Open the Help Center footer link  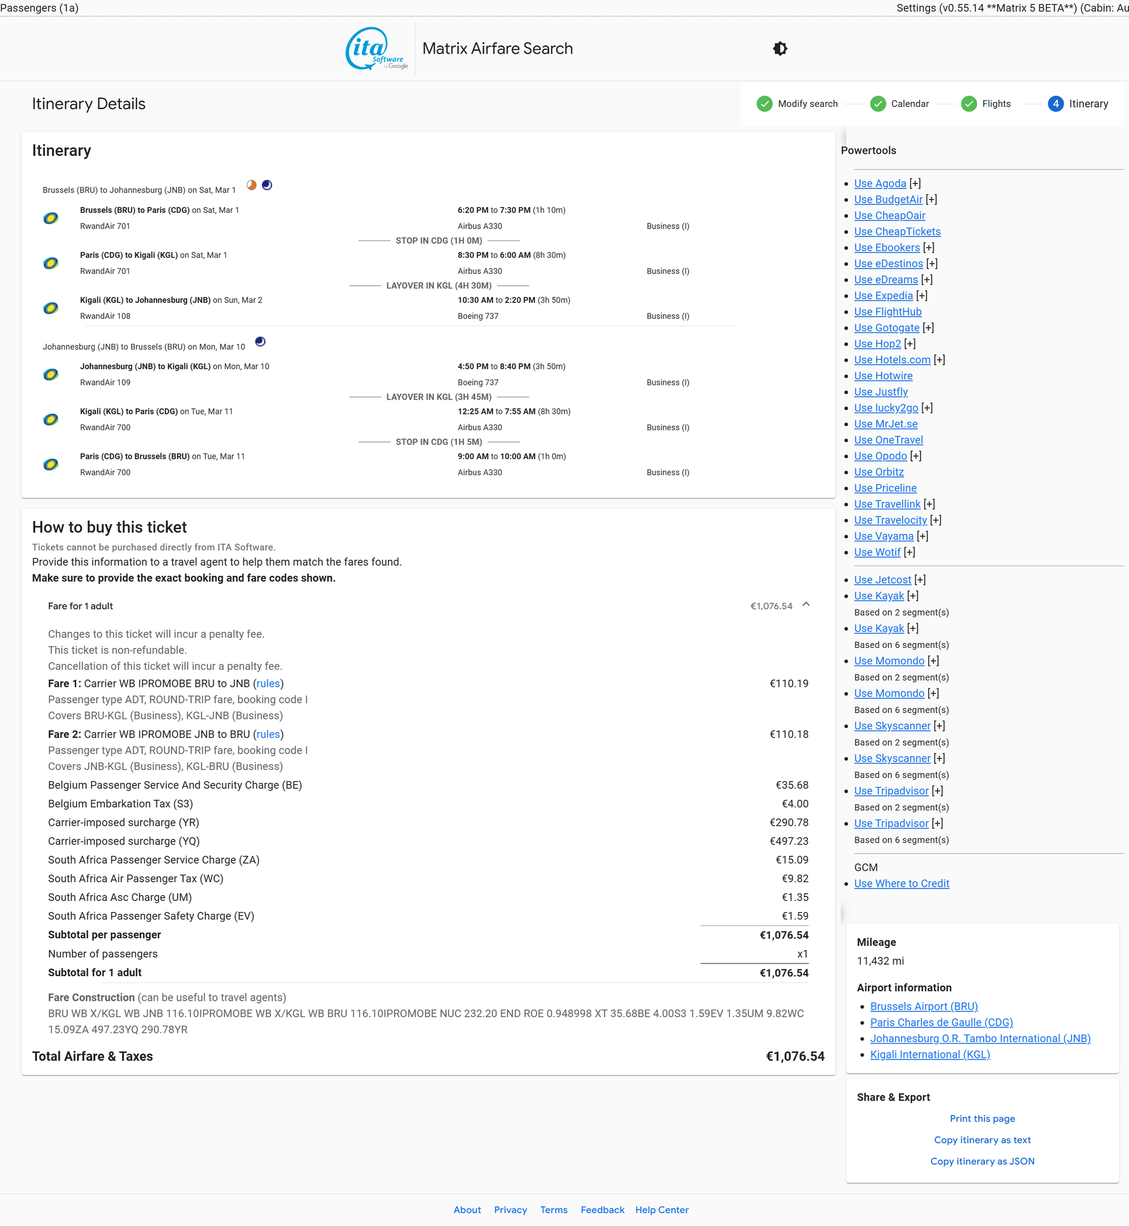click(661, 1210)
